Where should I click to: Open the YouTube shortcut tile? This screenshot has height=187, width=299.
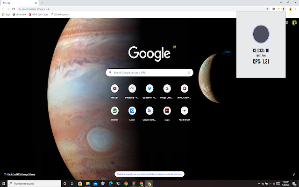tap(114, 91)
